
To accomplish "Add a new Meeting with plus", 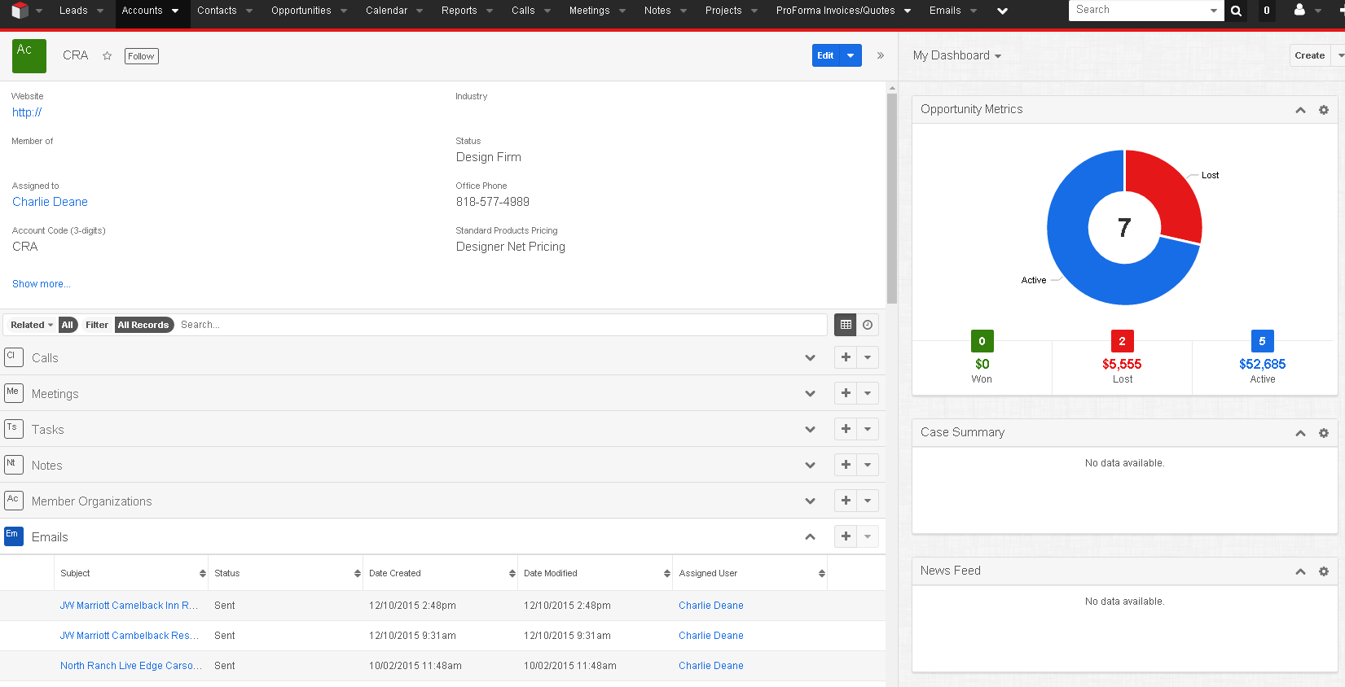I will click(x=846, y=393).
